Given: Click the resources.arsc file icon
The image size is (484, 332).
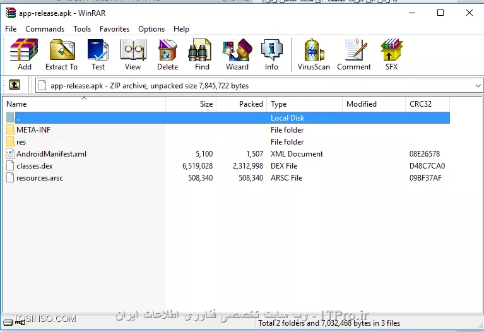Looking at the screenshot, I should coord(10,178).
